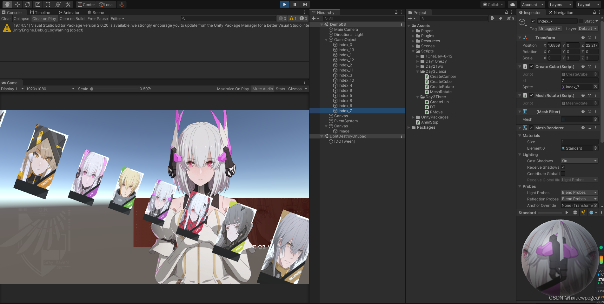Viewport: 604px width, 304px height.
Task: Lock the Hierarchy panel
Action: pyautogui.click(x=396, y=12)
